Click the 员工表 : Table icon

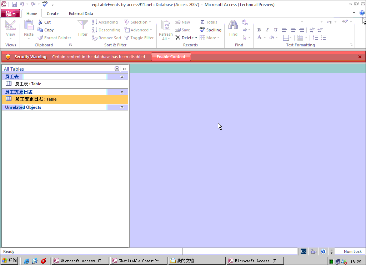[9, 83]
